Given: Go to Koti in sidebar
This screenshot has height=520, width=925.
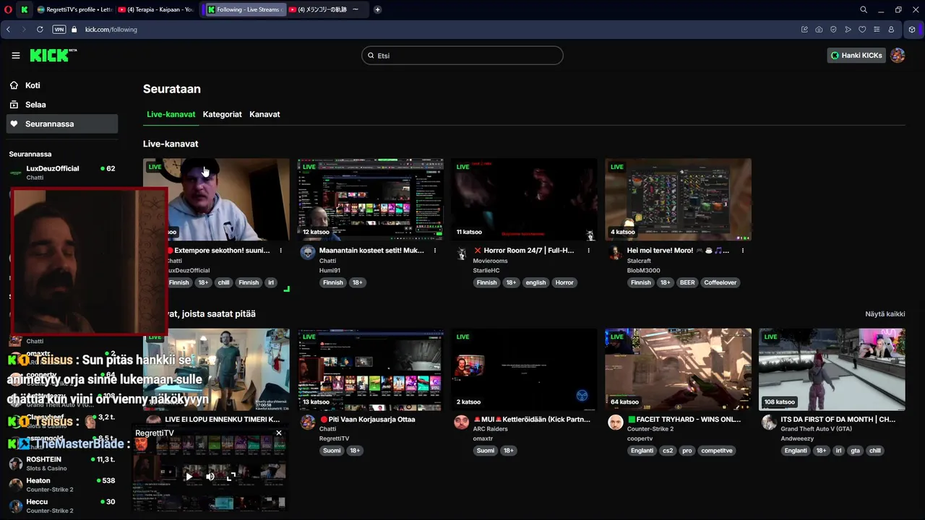Looking at the screenshot, I should click(x=61, y=85).
